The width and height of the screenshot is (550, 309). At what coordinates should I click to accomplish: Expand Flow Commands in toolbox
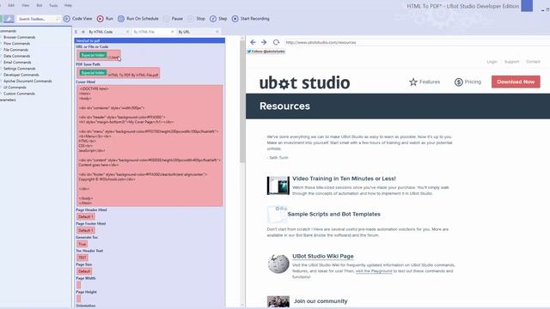(x=16, y=44)
